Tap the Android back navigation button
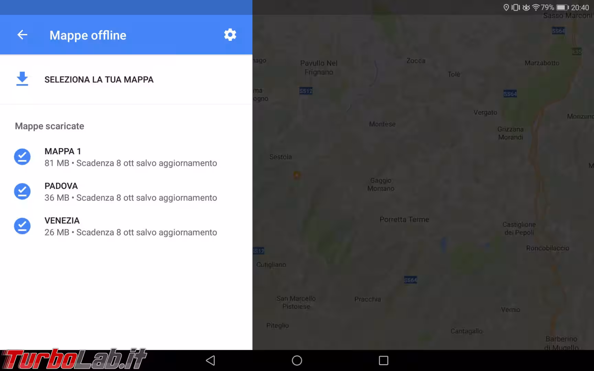Image resolution: width=594 pixels, height=371 pixels. coord(210,360)
